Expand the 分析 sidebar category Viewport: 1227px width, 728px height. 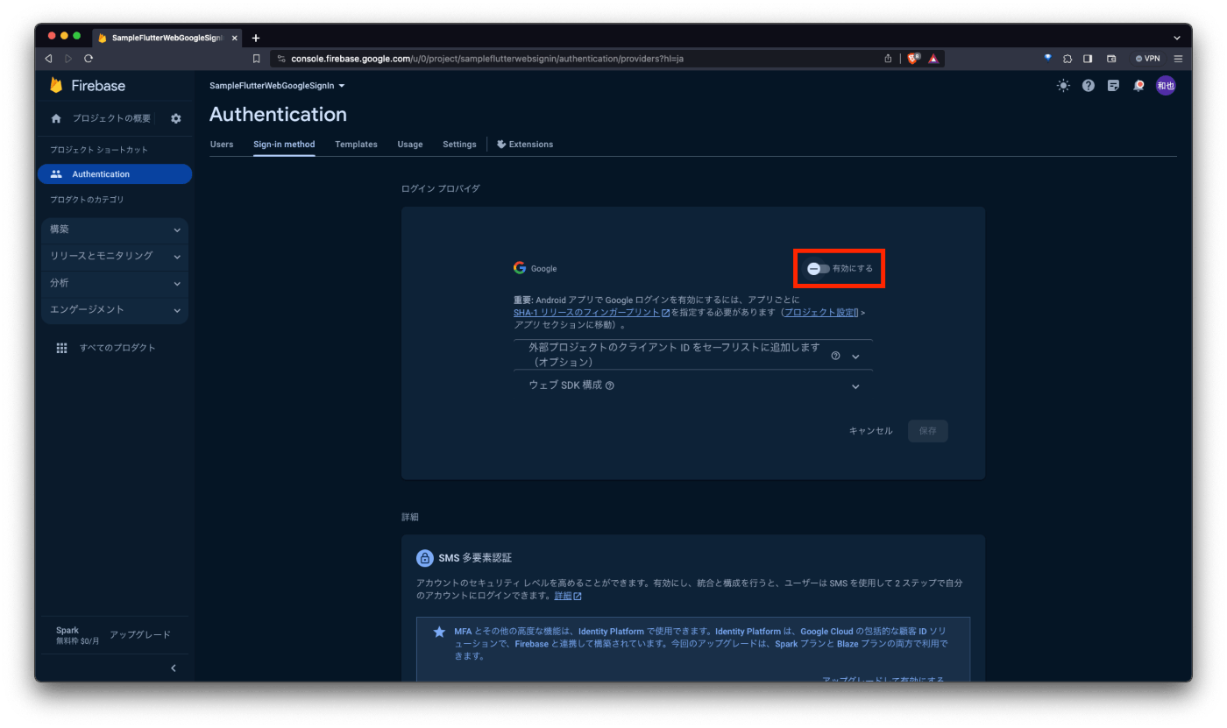[115, 283]
